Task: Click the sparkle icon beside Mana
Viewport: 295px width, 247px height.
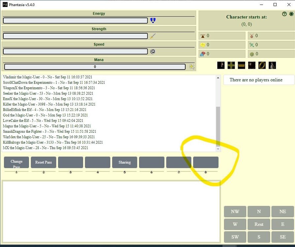Action: pos(192,67)
